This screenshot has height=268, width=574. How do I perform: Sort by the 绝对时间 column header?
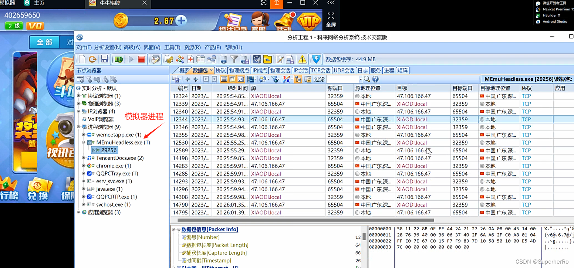(x=231, y=88)
